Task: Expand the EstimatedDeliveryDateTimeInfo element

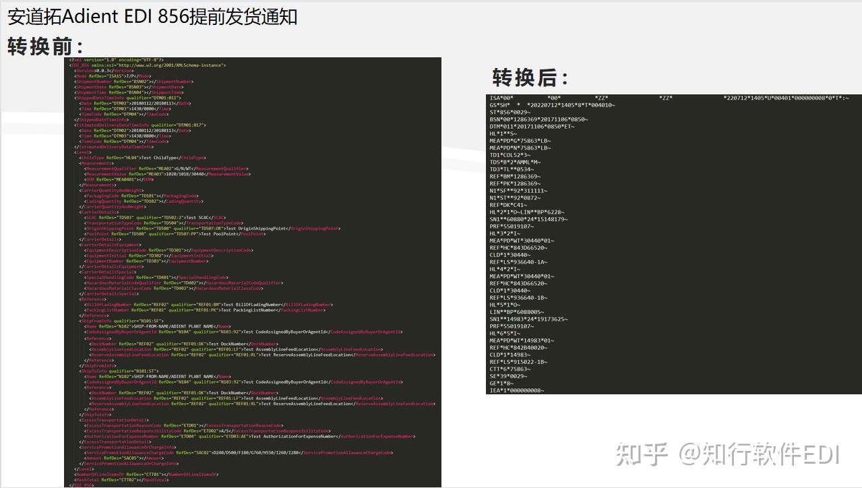Action: click(x=130, y=125)
